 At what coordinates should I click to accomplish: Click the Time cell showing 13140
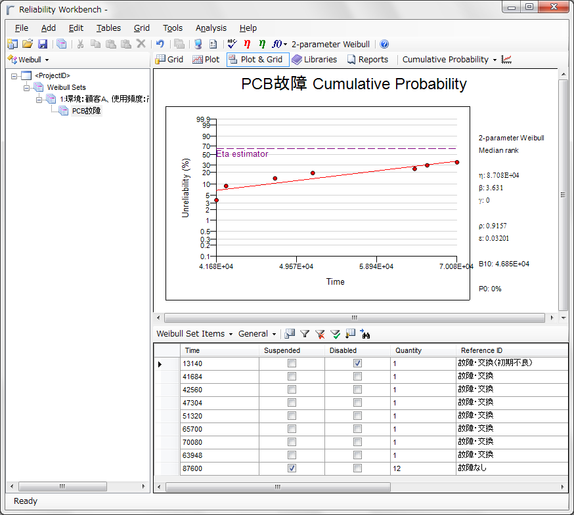tap(219, 363)
